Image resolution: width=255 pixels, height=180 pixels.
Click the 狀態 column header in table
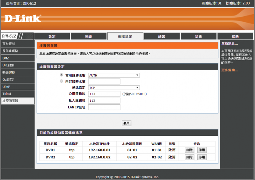click(172, 144)
